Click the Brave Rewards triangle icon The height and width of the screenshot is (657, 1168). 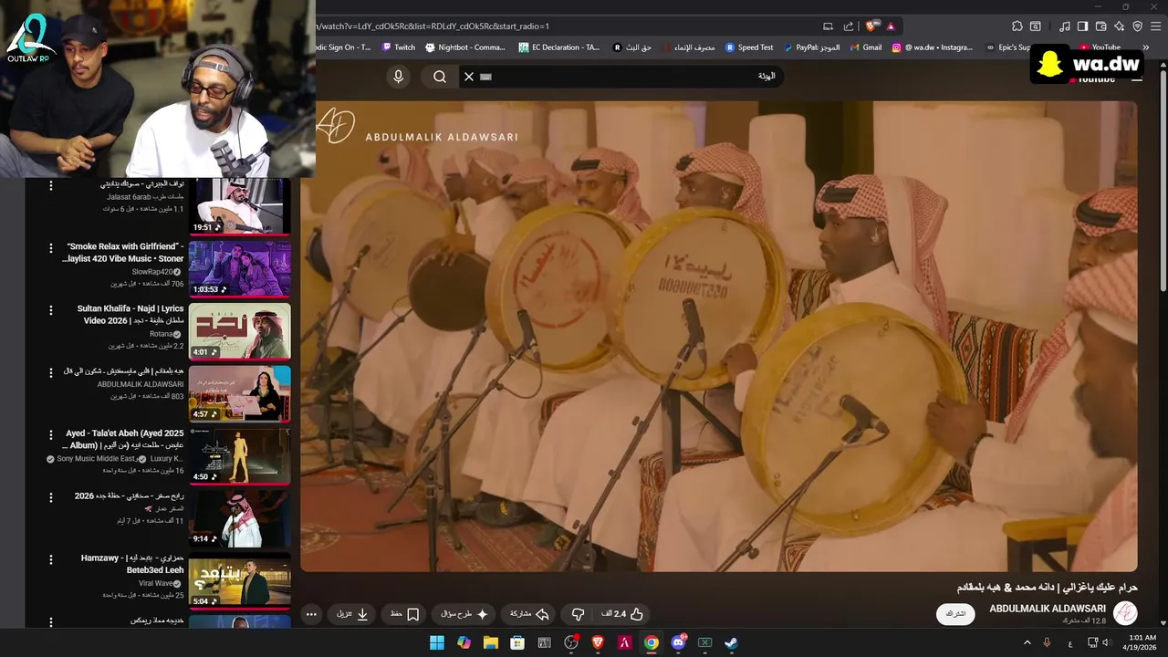(891, 26)
